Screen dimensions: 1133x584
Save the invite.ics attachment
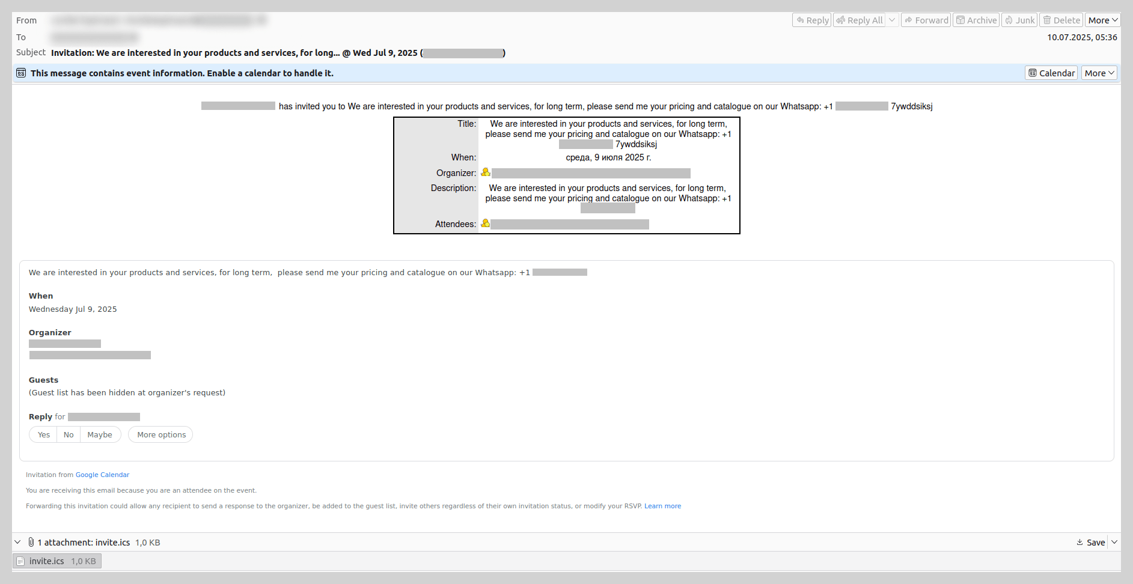(x=1090, y=543)
